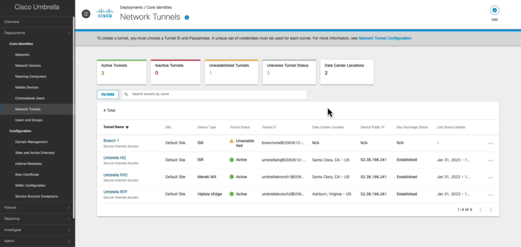Expand the Investigate sidebar section
The height and width of the screenshot is (247, 521).
69,230
